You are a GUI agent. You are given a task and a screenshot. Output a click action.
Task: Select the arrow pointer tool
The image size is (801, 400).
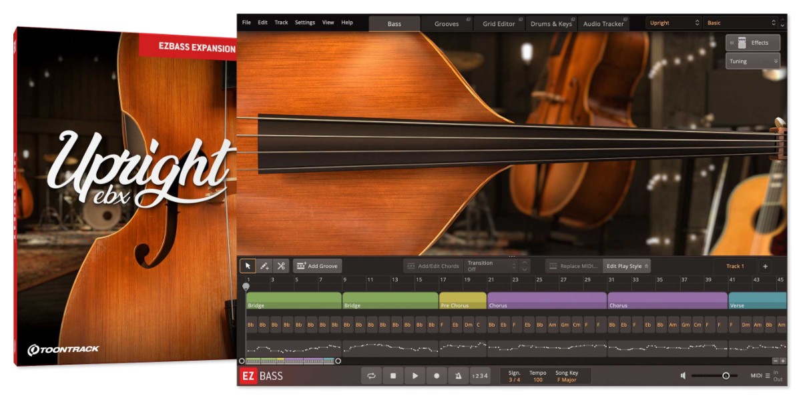pyautogui.click(x=248, y=266)
